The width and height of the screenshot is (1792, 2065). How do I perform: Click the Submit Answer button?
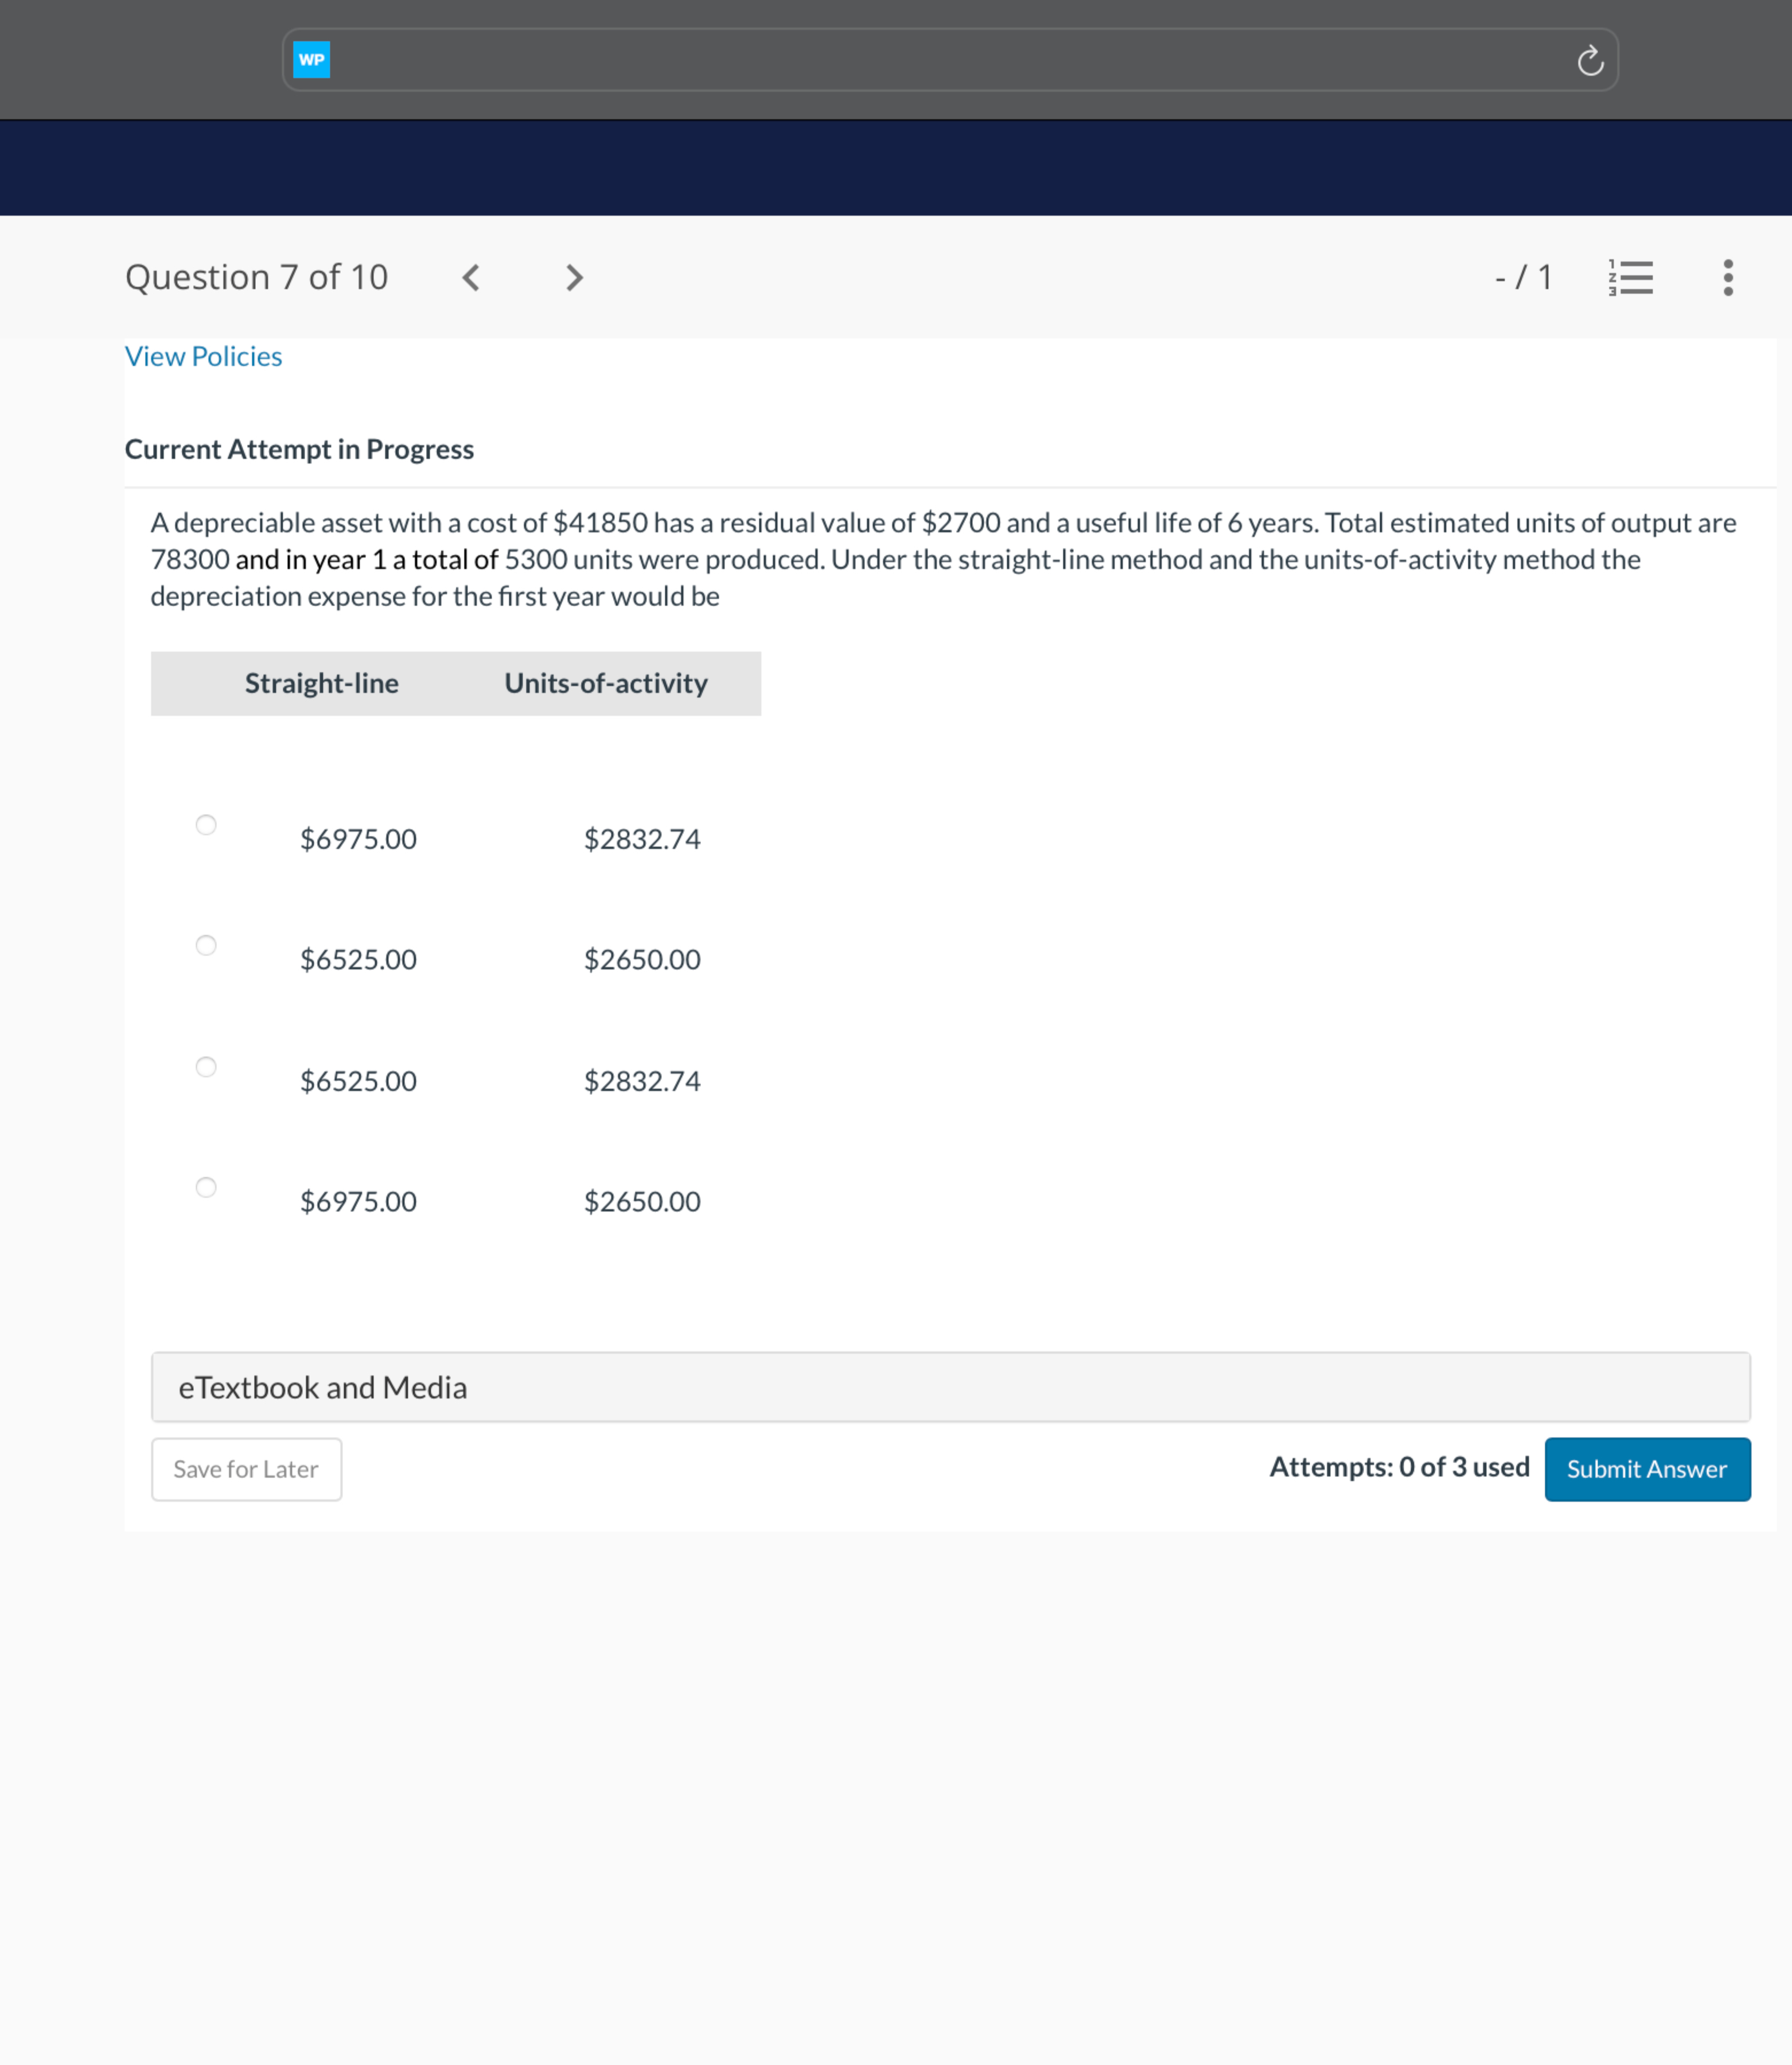point(1647,1469)
